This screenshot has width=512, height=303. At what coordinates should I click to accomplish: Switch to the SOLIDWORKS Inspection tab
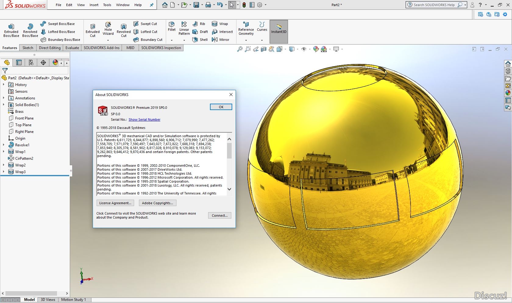tap(161, 48)
